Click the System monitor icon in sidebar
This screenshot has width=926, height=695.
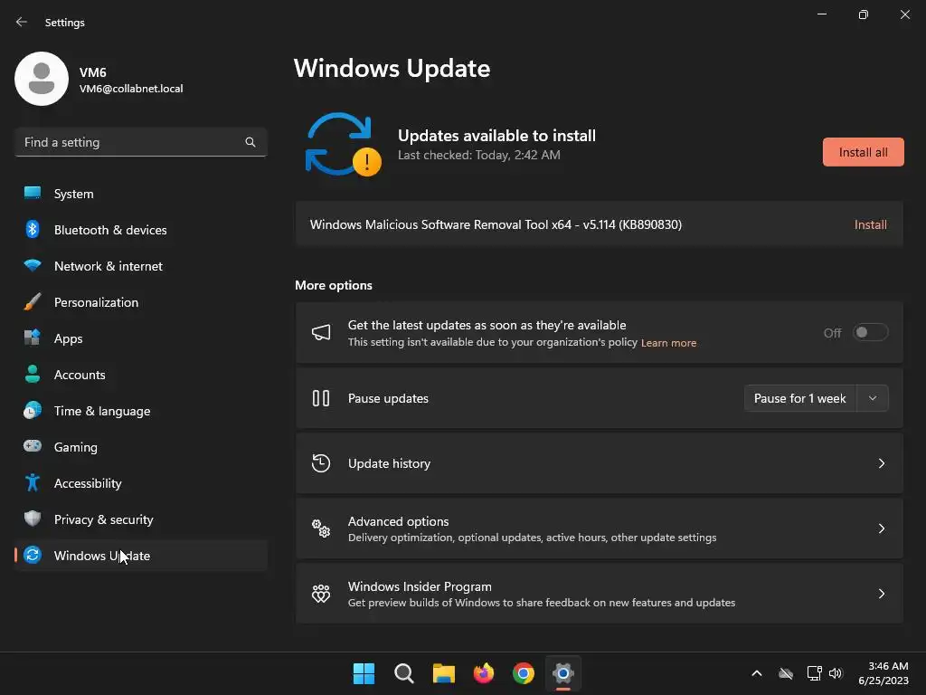click(33, 194)
